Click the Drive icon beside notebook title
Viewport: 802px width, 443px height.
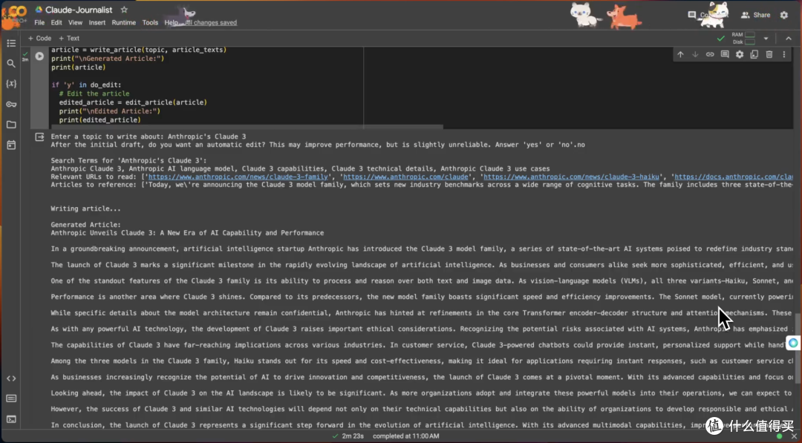pyautogui.click(x=39, y=10)
